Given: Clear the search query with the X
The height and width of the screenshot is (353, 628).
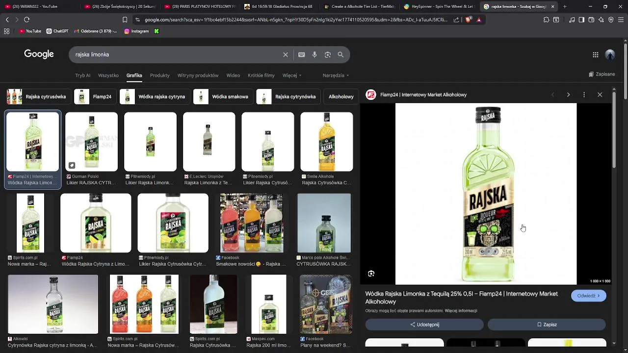Looking at the screenshot, I should (x=286, y=54).
